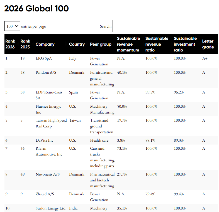Sort by Sustainable investment ratio header

tap(185, 44)
